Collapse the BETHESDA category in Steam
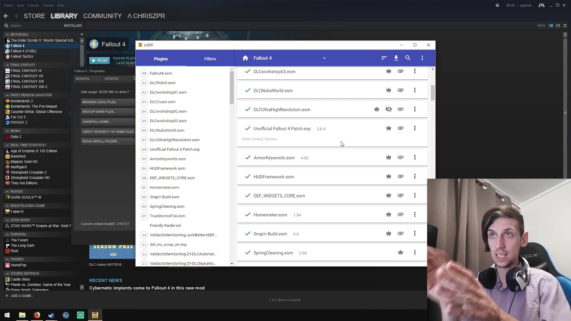571x321 pixels. pos(7,34)
